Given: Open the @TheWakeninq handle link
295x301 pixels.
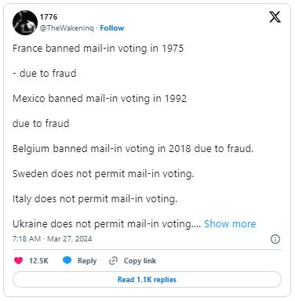Looking at the screenshot, I should pos(67,28).
